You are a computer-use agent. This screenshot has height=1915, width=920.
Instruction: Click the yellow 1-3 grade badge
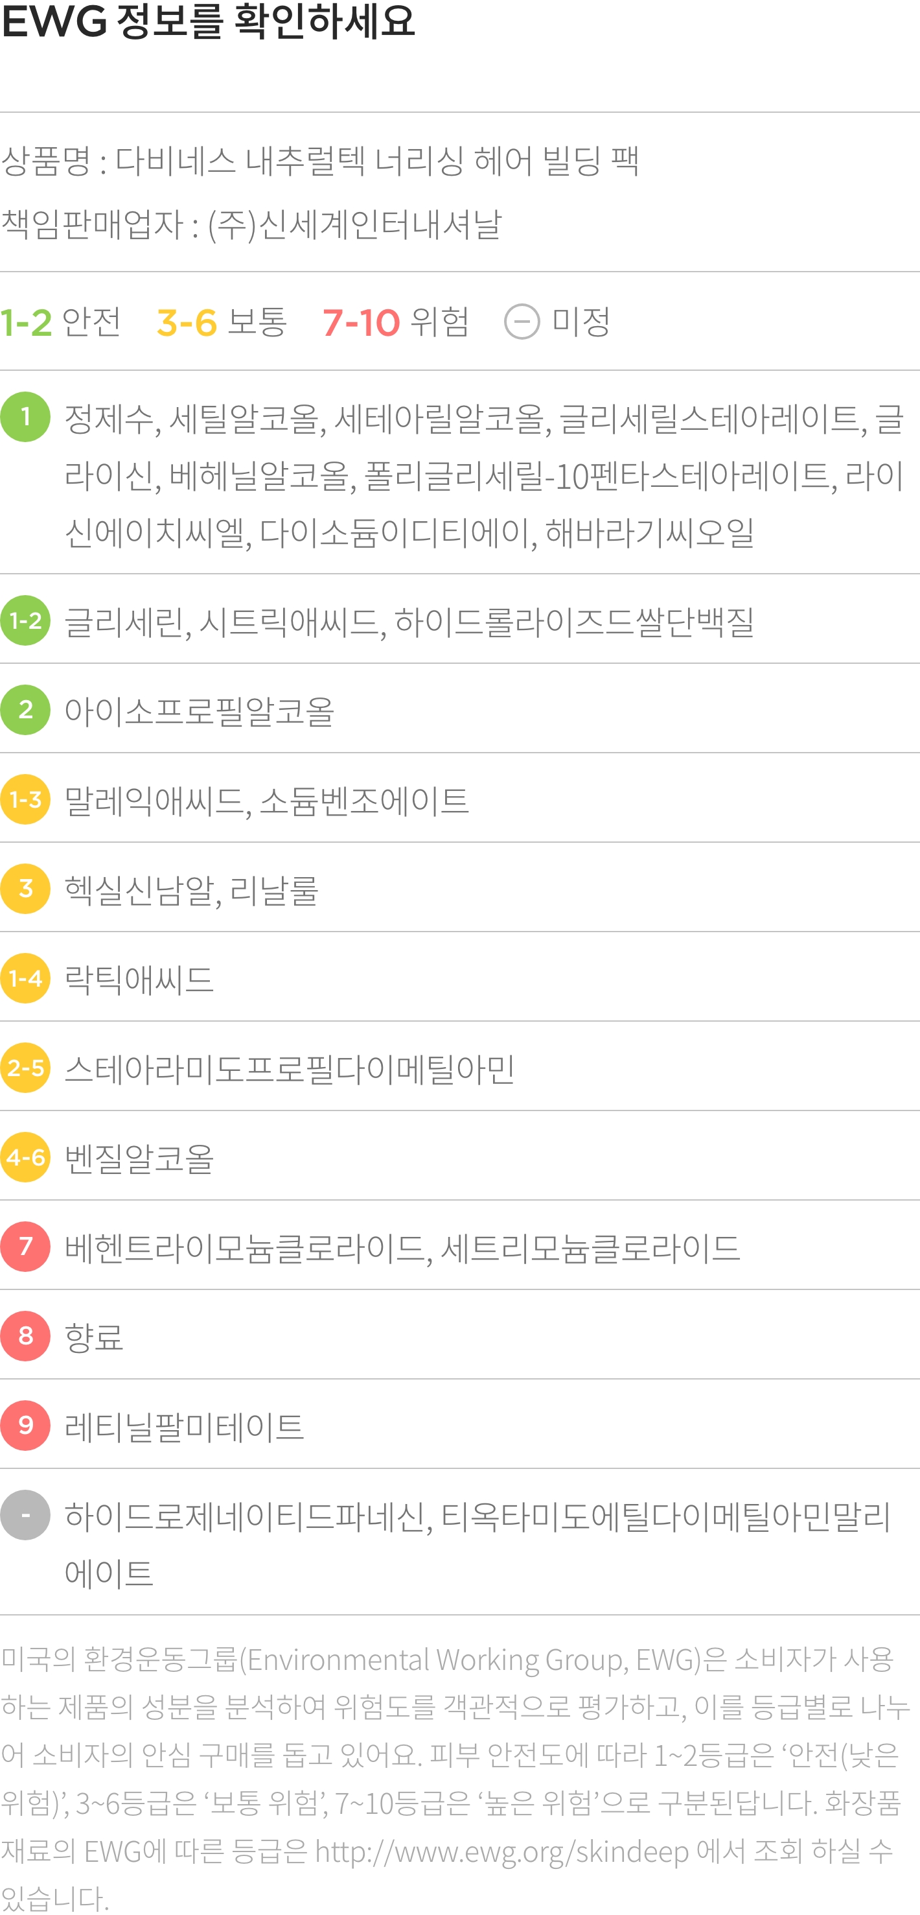click(25, 799)
